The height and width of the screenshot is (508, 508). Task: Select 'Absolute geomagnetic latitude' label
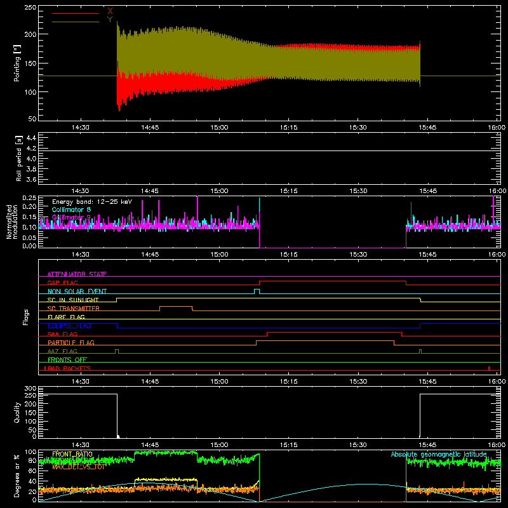pyautogui.click(x=439, y=454)
